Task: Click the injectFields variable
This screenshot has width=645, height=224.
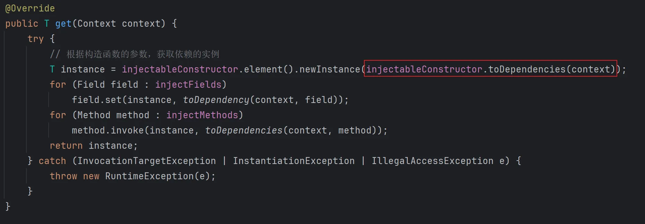Action: [188, 85]
